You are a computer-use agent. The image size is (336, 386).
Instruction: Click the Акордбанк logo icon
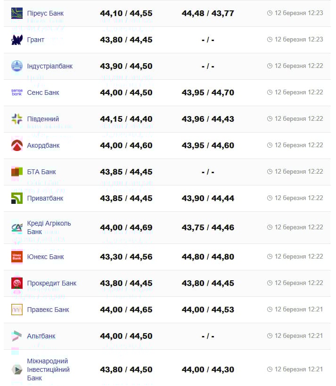(17, 145)
